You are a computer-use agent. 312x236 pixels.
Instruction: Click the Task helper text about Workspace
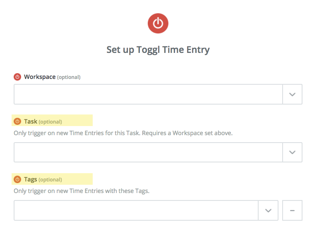point(123,133)
